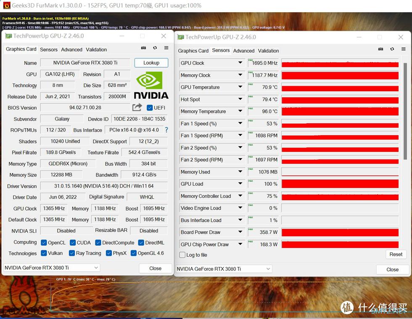Click the Board Power Draw sensor graph
This screenshot has width=412, height=319.
click(x=340, y=232)
